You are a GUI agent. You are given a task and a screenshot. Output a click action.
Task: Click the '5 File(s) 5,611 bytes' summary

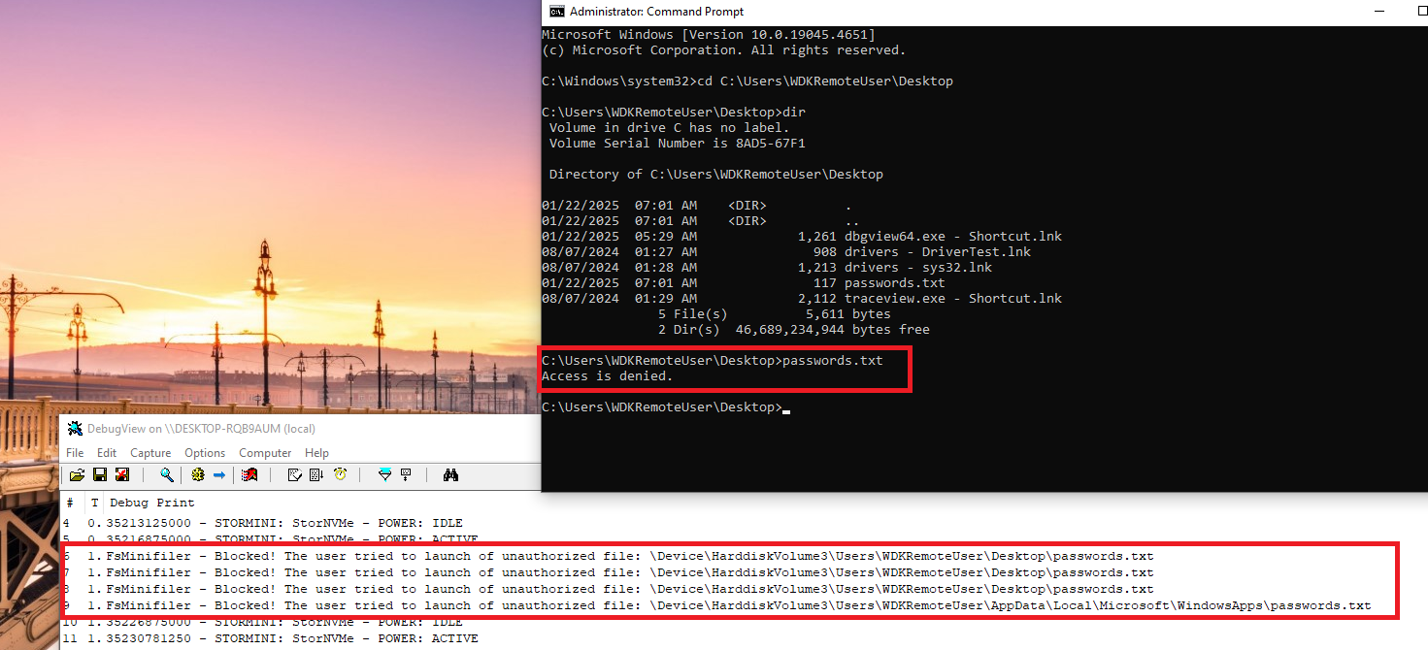coord(775,314)
